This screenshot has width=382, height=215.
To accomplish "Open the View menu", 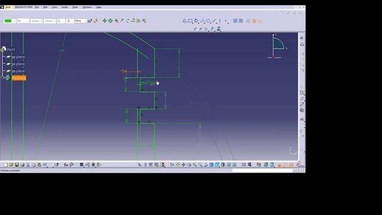I will point(54,7).
